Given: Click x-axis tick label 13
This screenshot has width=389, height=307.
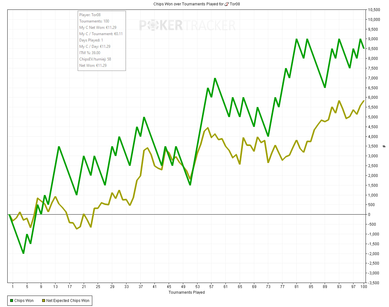Looking at the screenshot, I should coord(55,286).
